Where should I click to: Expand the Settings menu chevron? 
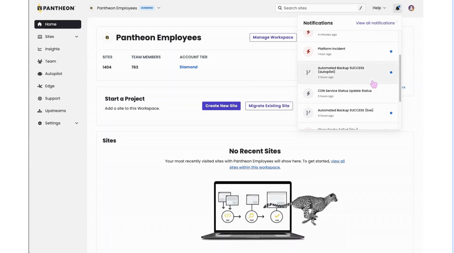[x=77, y=123]
